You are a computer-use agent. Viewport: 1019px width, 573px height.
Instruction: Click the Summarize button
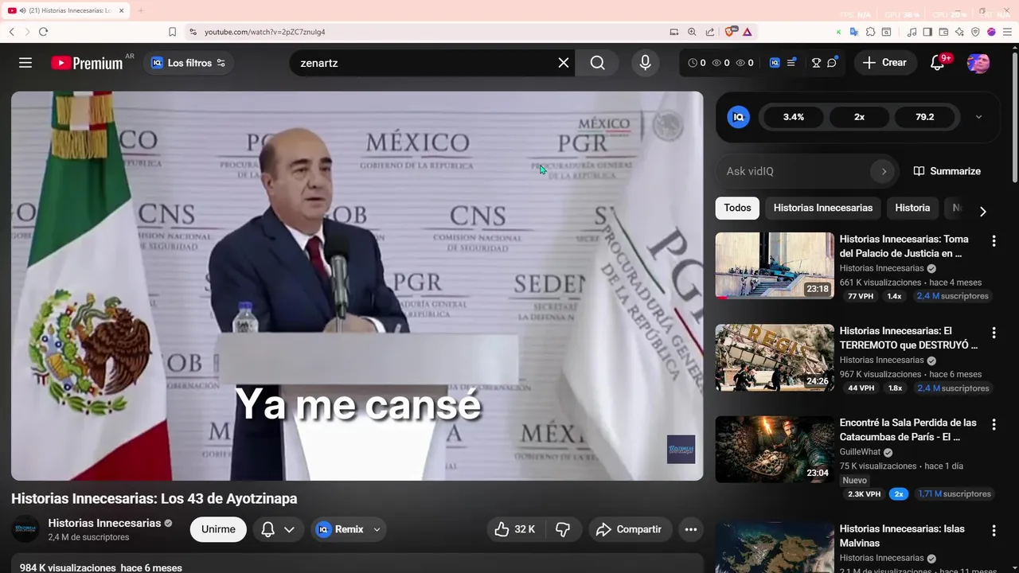947,171
